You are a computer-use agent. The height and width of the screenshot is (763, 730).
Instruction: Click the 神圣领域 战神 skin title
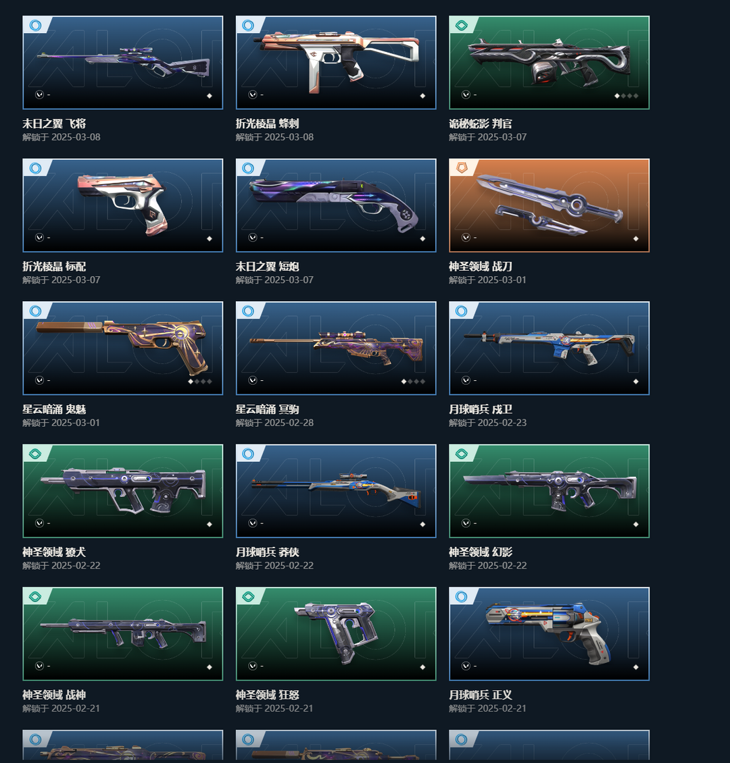tap(54, 695)
